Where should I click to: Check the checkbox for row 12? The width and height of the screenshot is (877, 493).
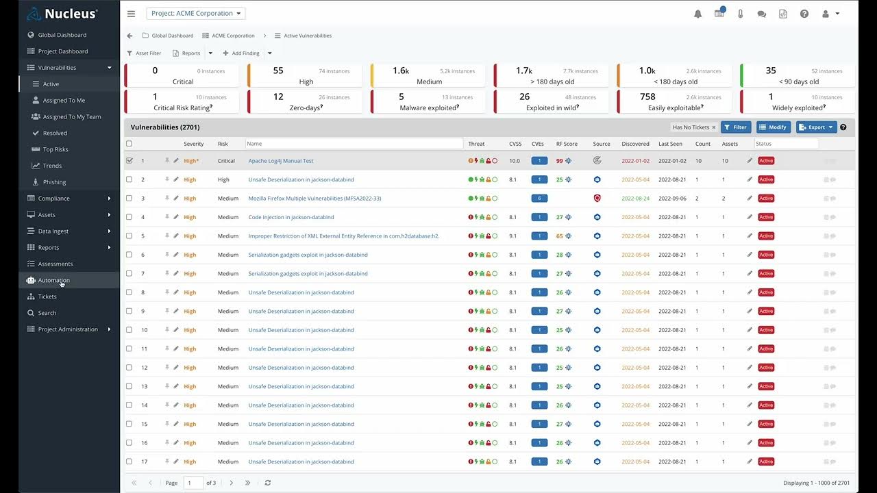click(x=129, y=368)
